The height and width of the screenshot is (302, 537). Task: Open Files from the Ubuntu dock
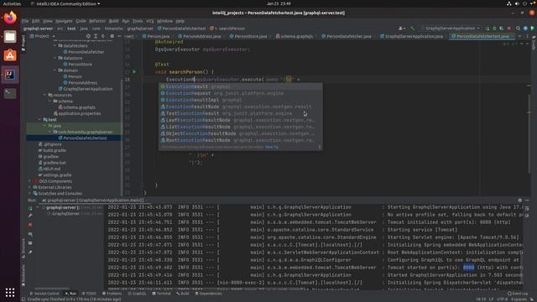coord(10,37)
